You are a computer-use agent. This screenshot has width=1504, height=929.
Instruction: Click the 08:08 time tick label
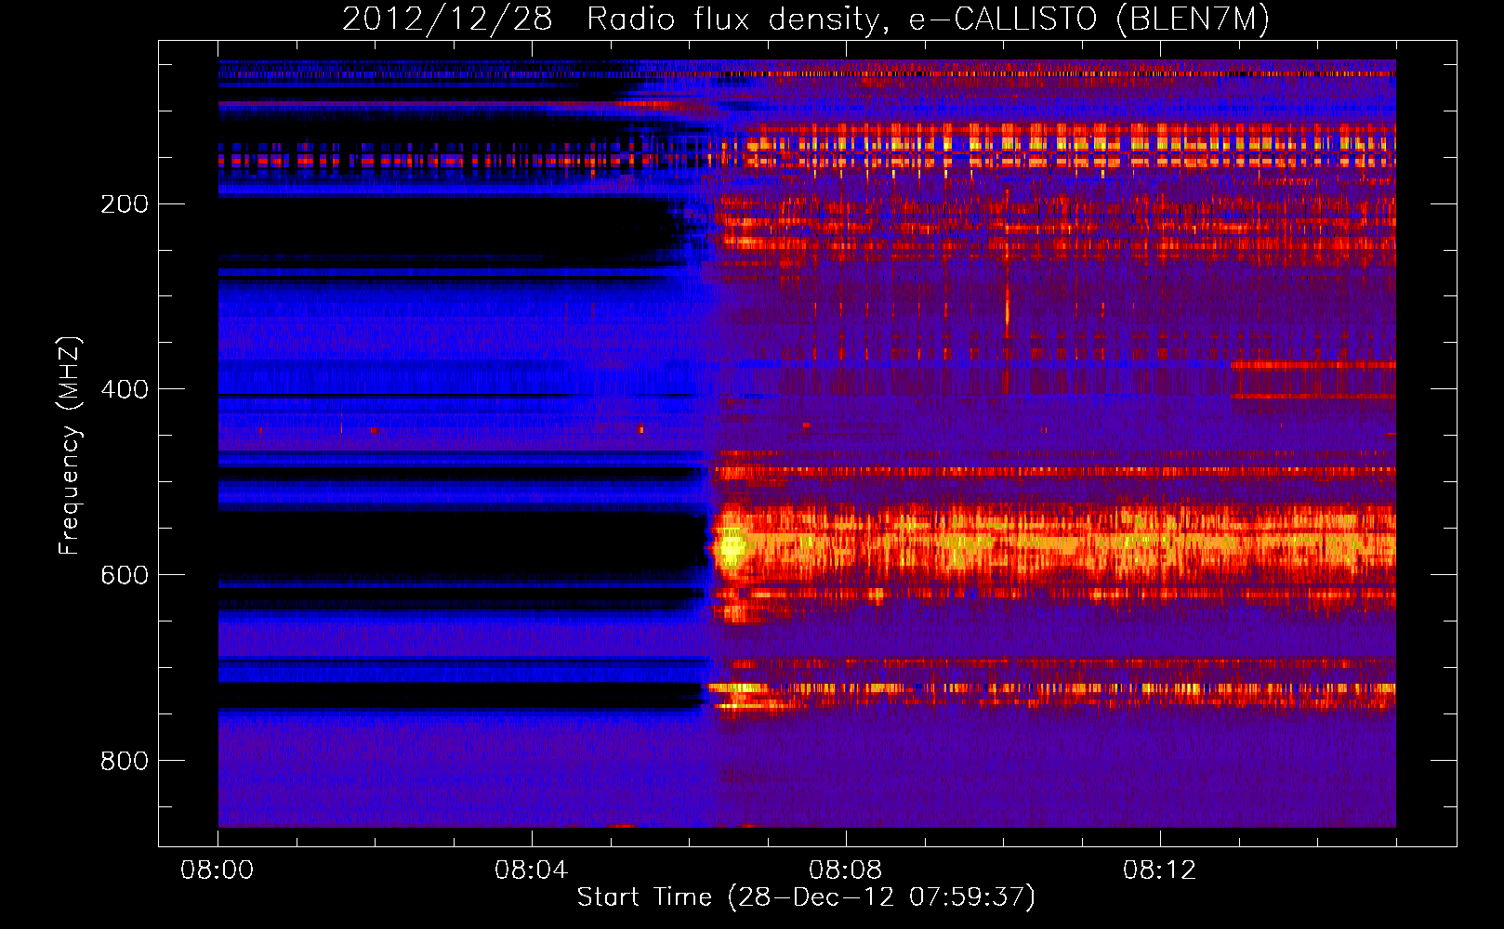(846, 870)
